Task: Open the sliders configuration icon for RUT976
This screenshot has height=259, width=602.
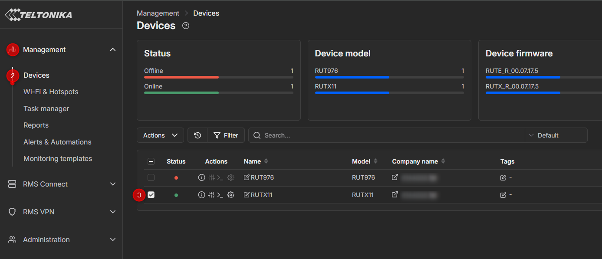Action: point(211,178)
